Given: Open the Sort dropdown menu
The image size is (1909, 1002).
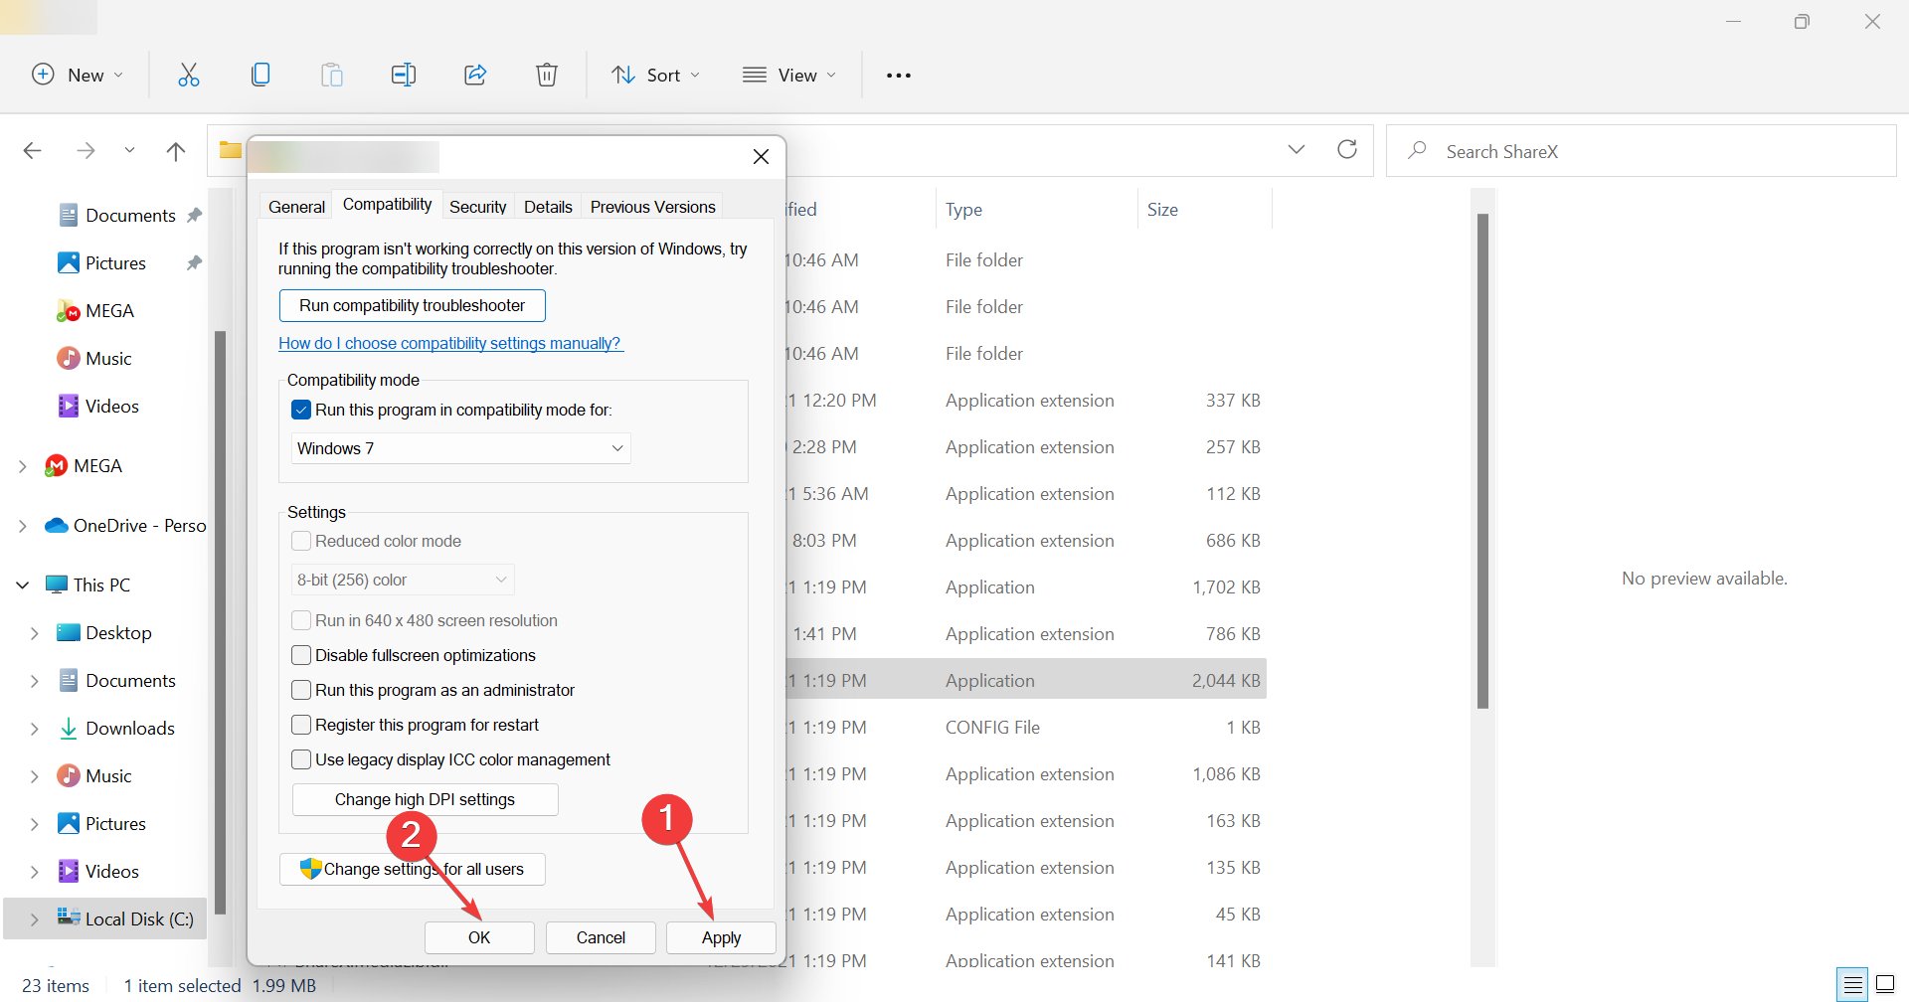Looking at the screenshot, I should pos(655,76).
